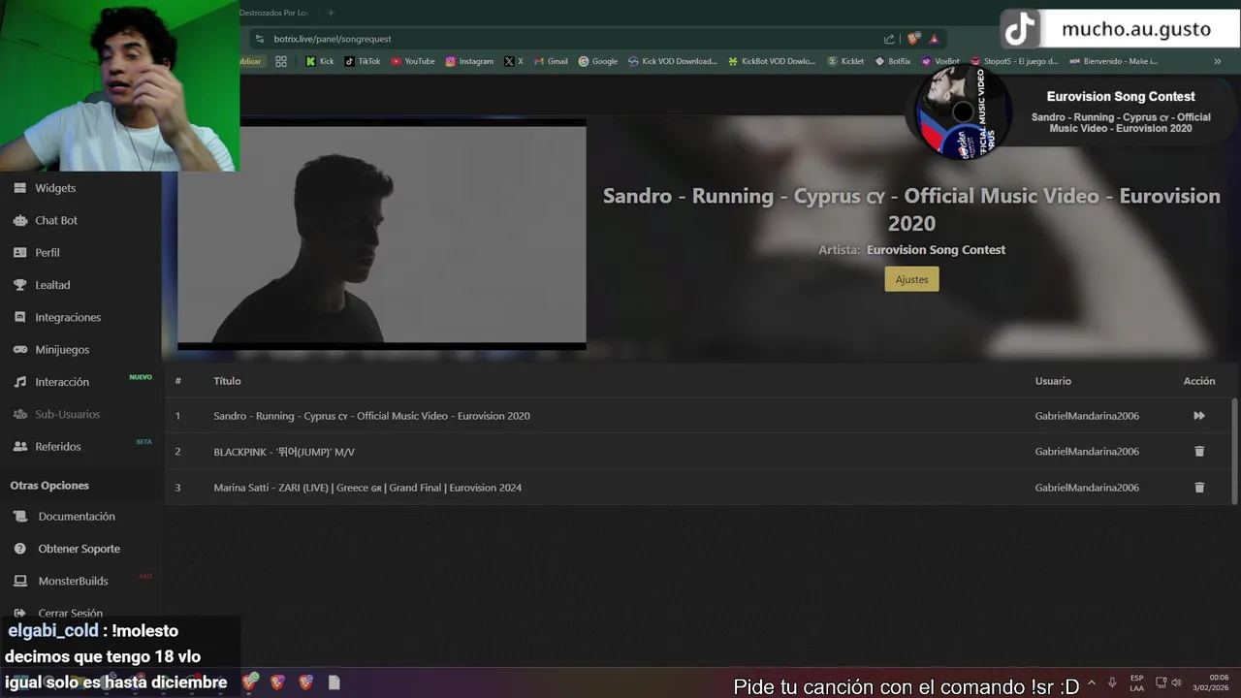Click the Obtener Soporte question icon
This screenshot has height=698, width=1241.
tap(19, 549)
